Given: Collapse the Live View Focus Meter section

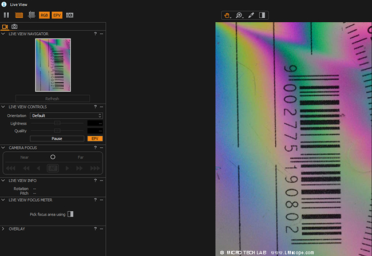Looking at the screenshot, I should tap(3, 200).
